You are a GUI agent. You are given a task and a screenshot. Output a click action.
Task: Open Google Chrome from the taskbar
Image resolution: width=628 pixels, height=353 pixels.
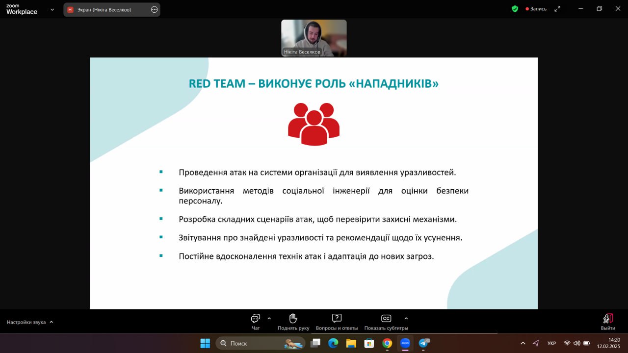[x=387, y=343]
